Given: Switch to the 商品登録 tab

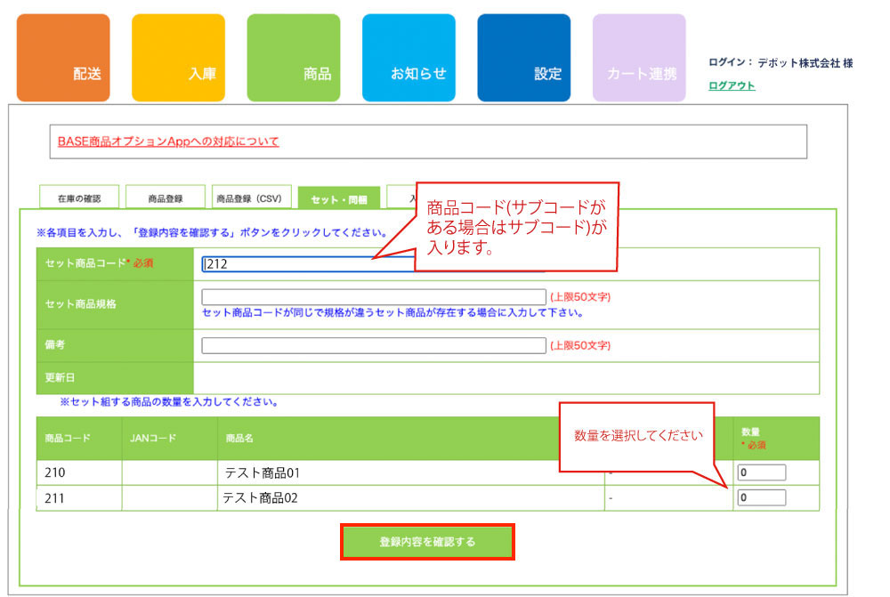Looking at the screenshot, I should pos(166,198).
